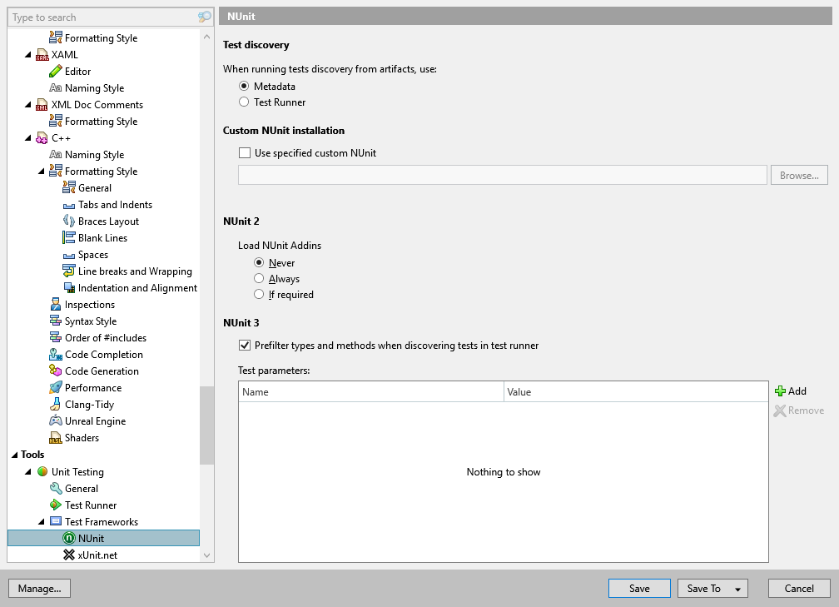Click the Type to search field

point(103,17)
